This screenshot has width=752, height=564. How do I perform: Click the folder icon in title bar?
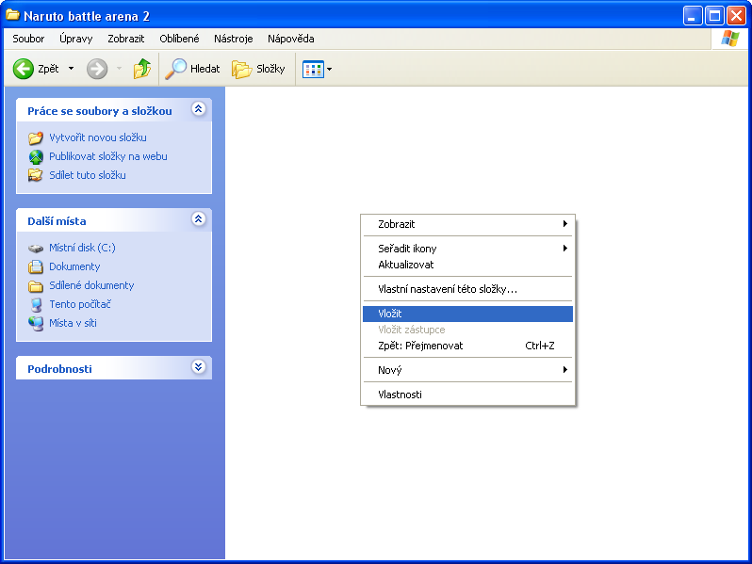[12, 15]
